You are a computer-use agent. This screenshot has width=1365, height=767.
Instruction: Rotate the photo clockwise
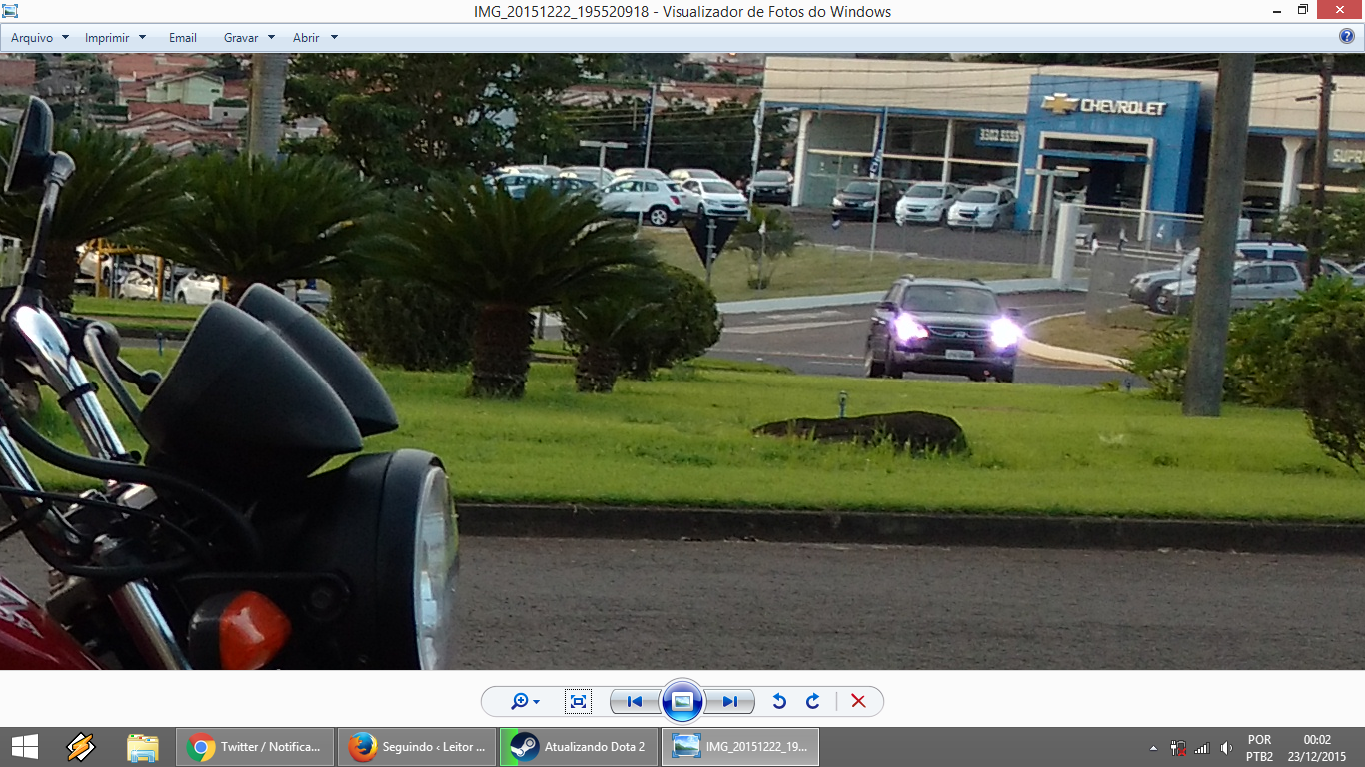(813, 701)
